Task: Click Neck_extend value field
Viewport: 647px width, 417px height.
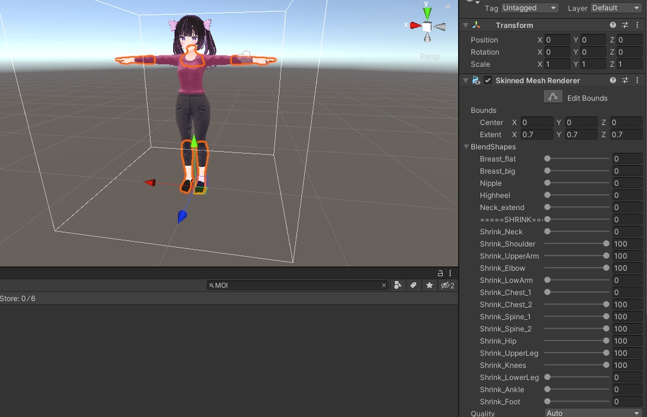Action: coord(627,208)
